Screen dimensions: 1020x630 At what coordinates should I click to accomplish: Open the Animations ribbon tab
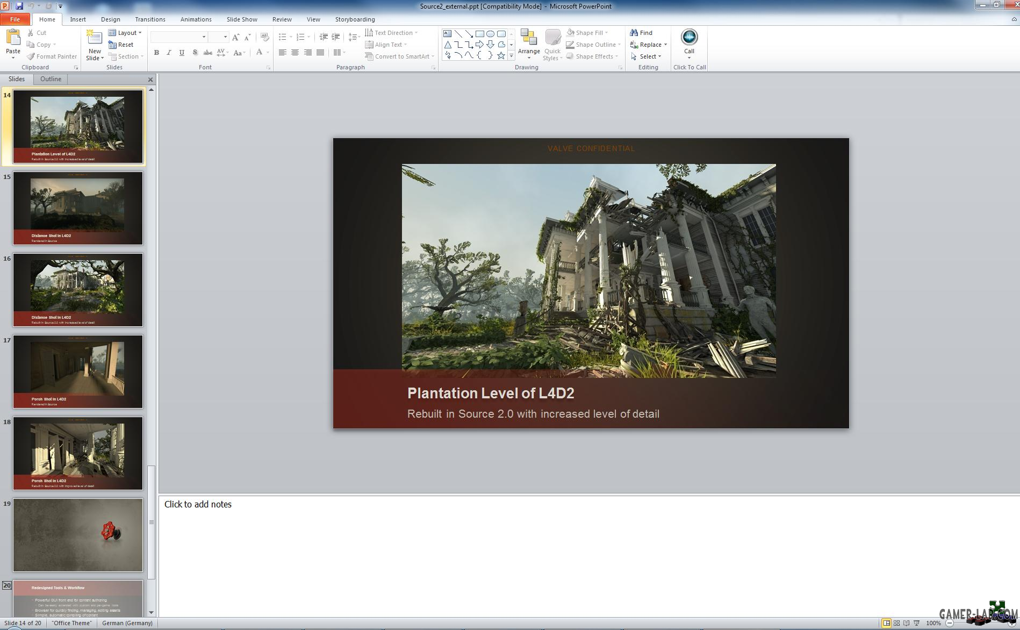(196, 19)
